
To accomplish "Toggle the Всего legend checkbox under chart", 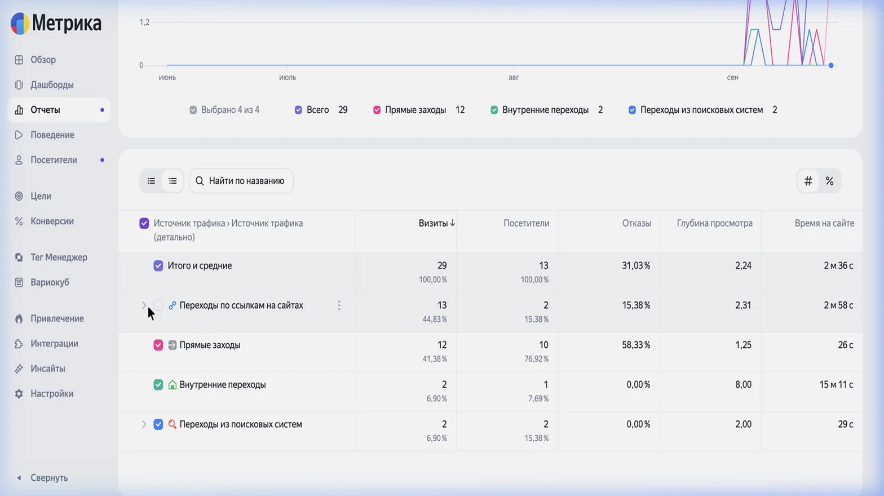I will click(x=298, y=110).
